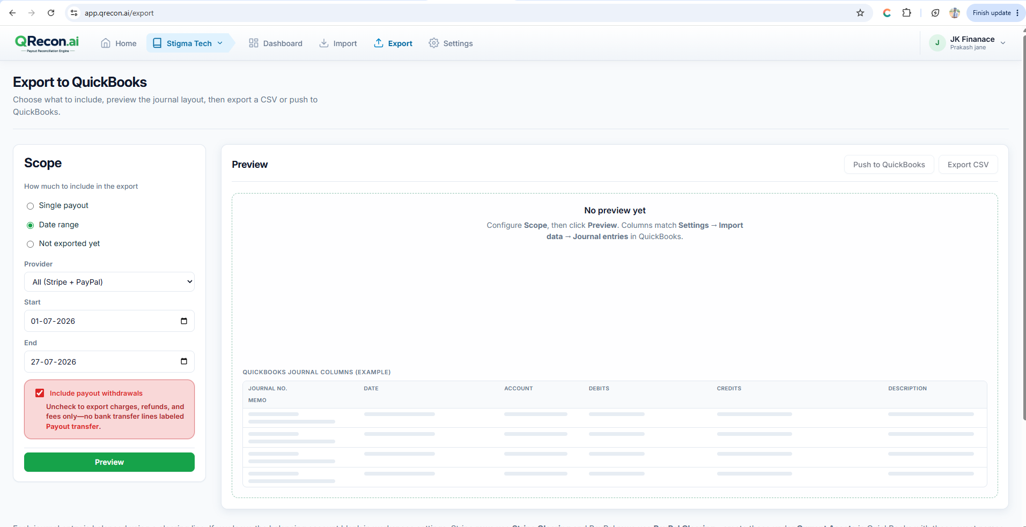
Task: Click the browser forward arrow
Action: point(32,13)
